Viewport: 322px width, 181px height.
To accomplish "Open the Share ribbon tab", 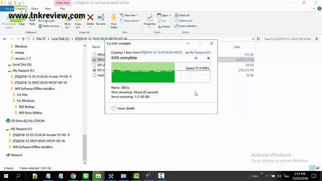I will [35, 9].
